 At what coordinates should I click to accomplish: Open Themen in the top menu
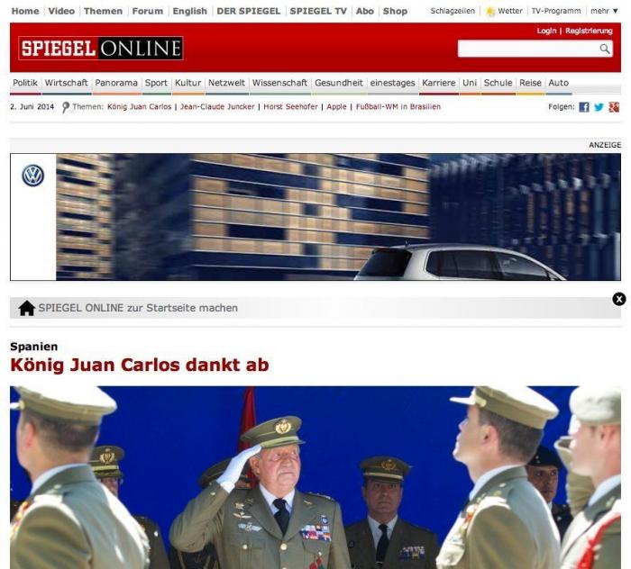point(103,11)
